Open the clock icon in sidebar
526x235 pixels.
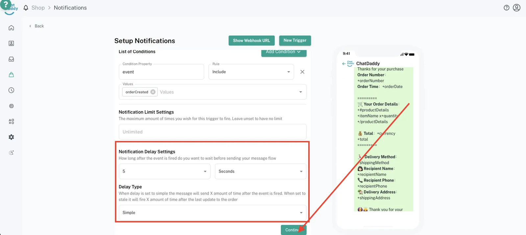11,90
